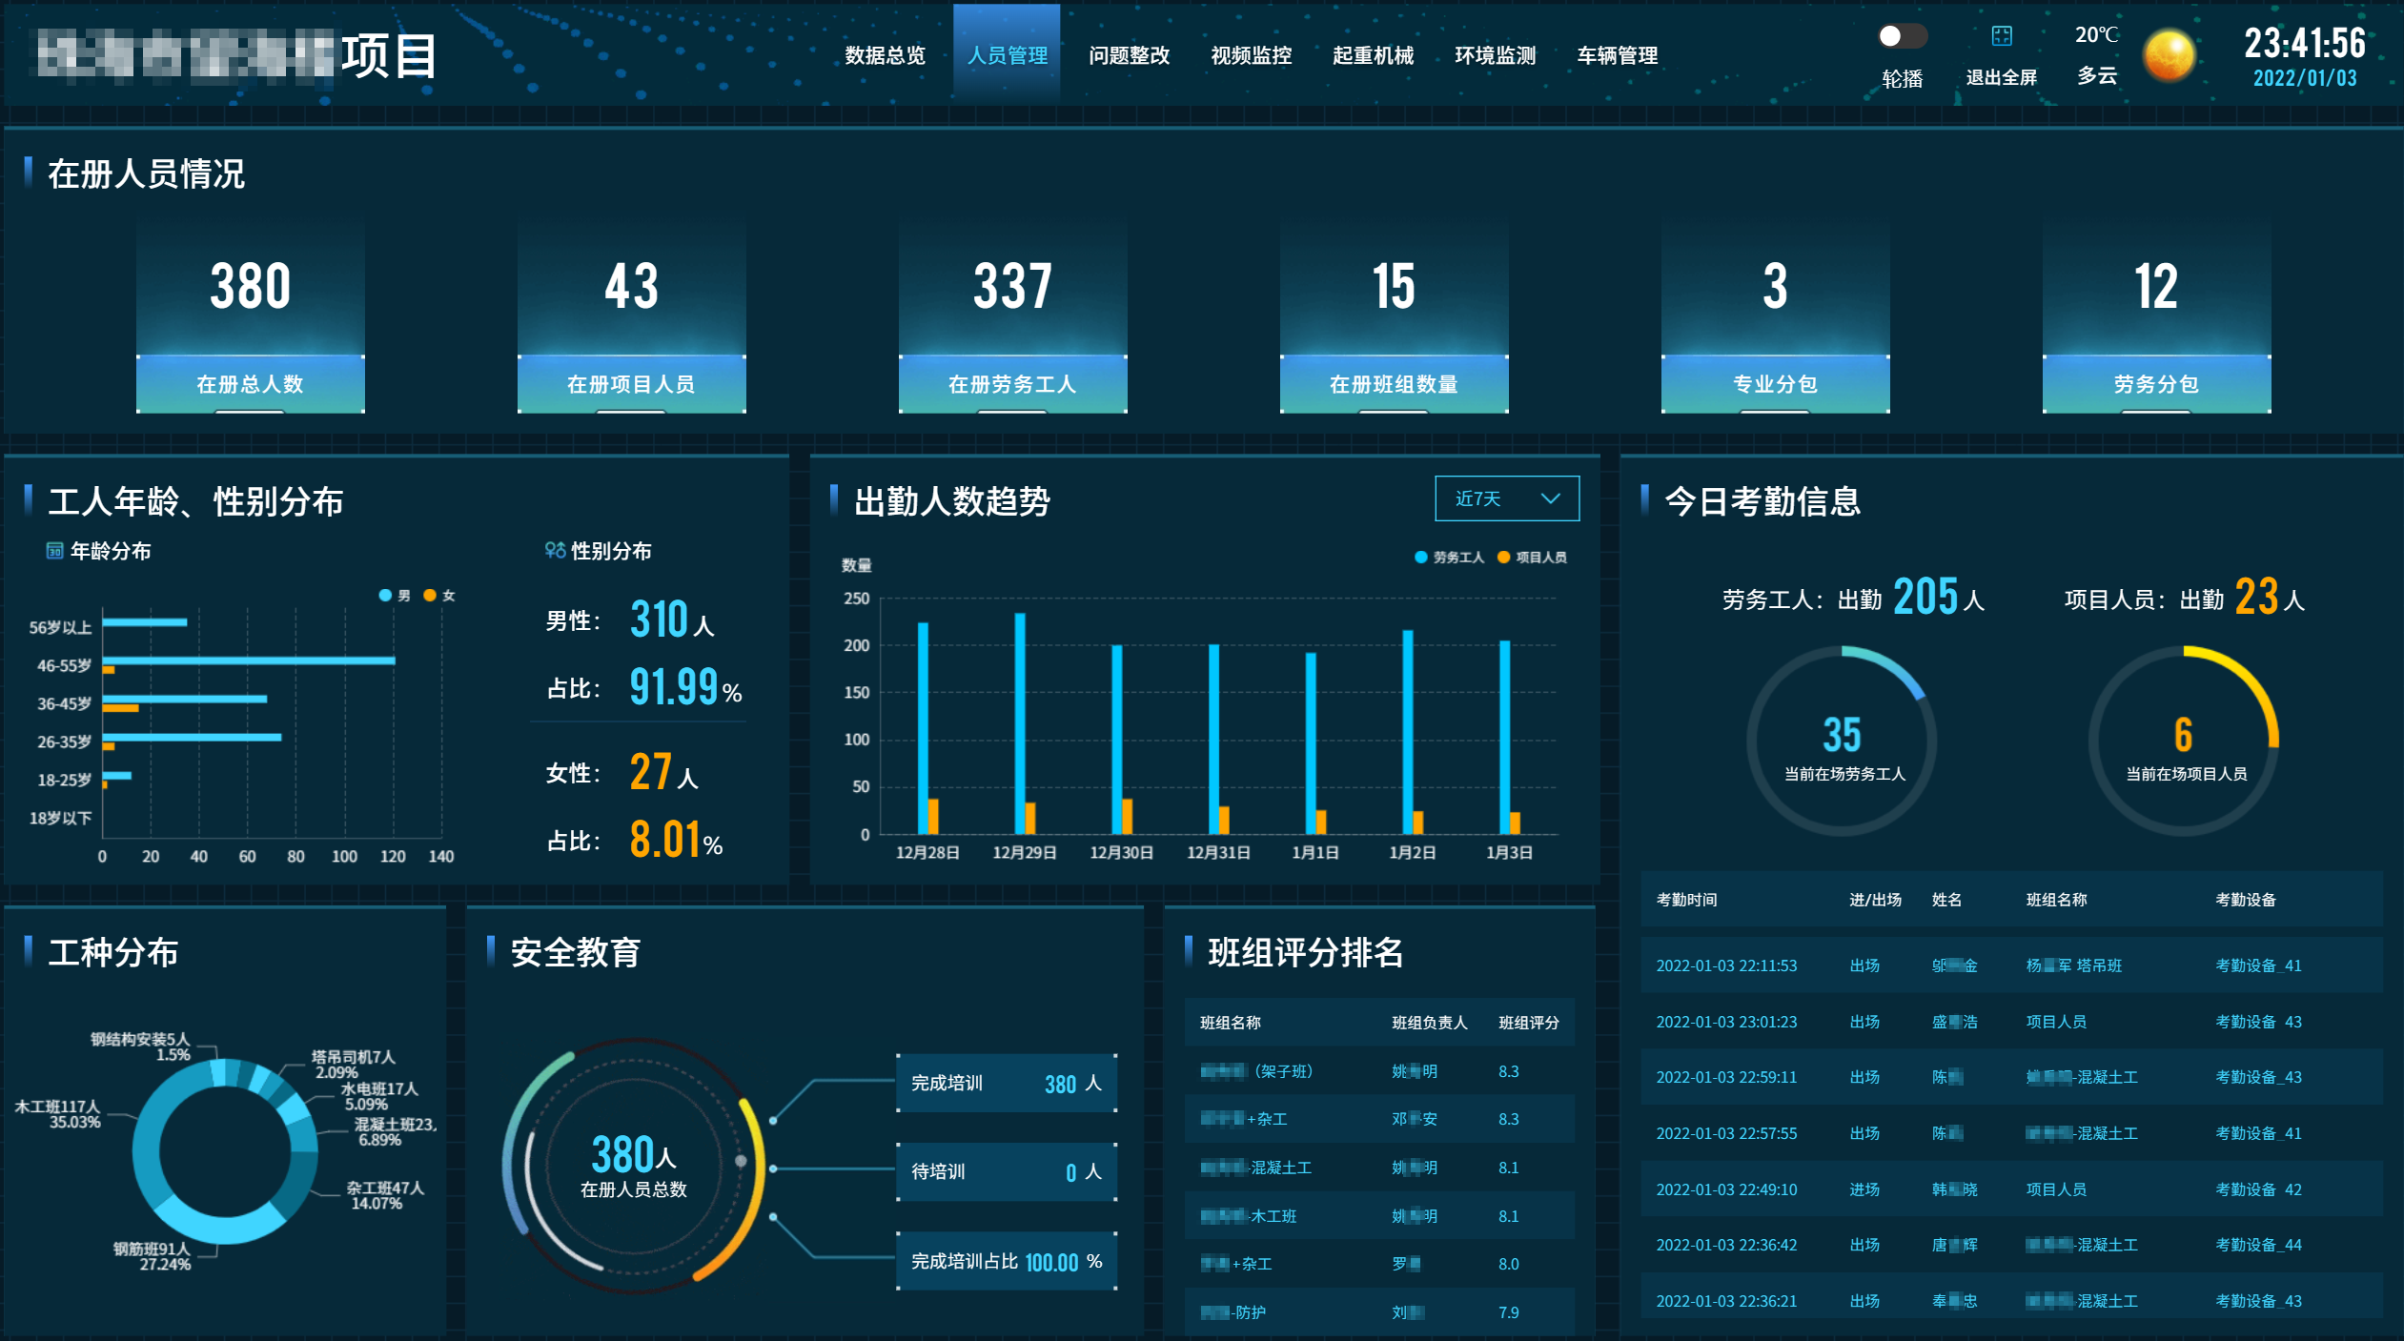Click the 23:41:56 clock display

pyautogui.click(x=2305, y=43)
